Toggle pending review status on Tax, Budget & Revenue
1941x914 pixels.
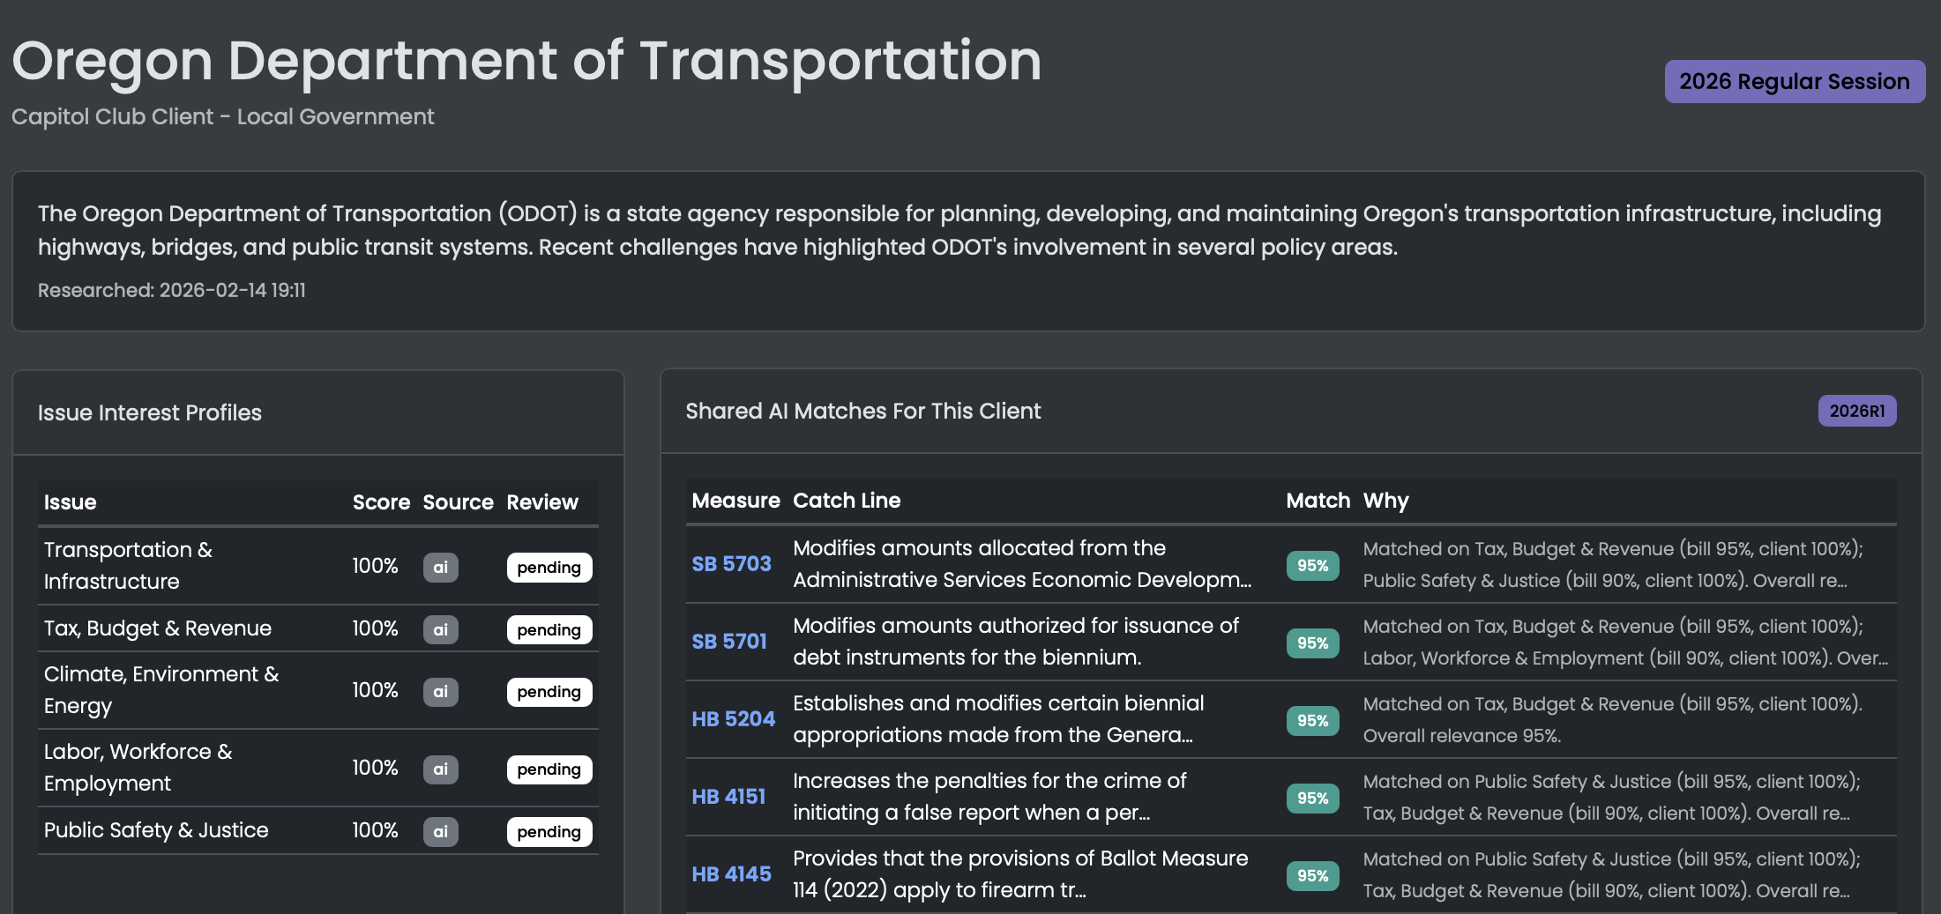549,629
